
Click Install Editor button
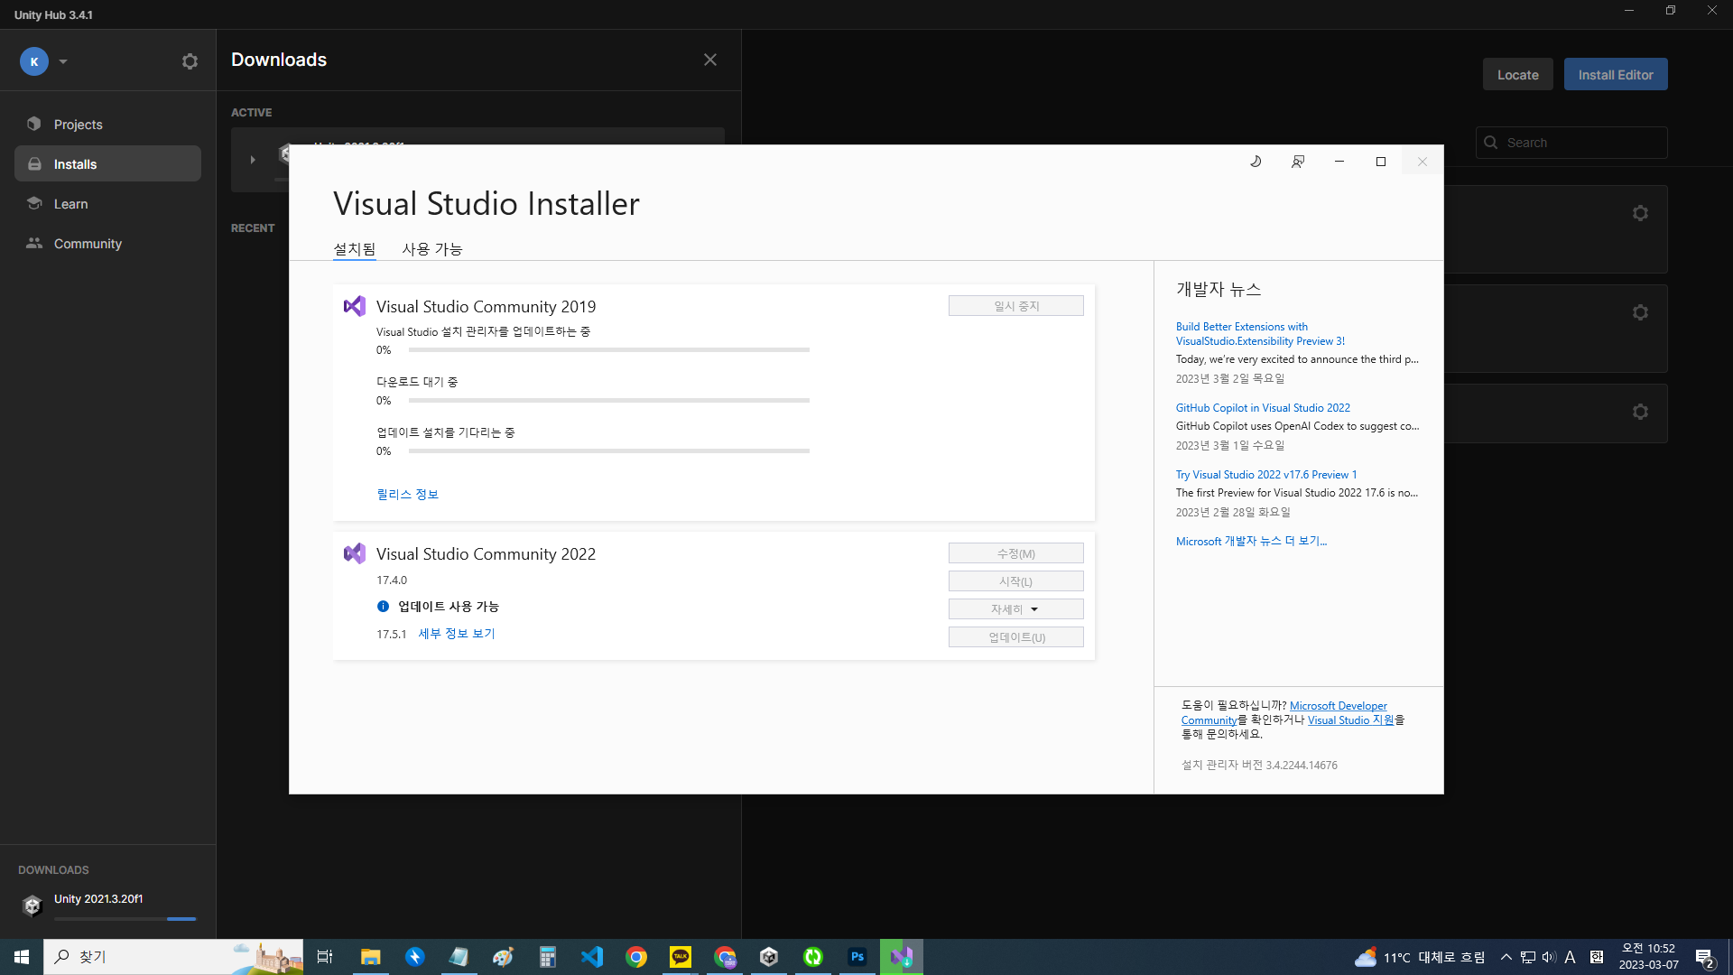pyautogui.click(x=1616, y=75)
